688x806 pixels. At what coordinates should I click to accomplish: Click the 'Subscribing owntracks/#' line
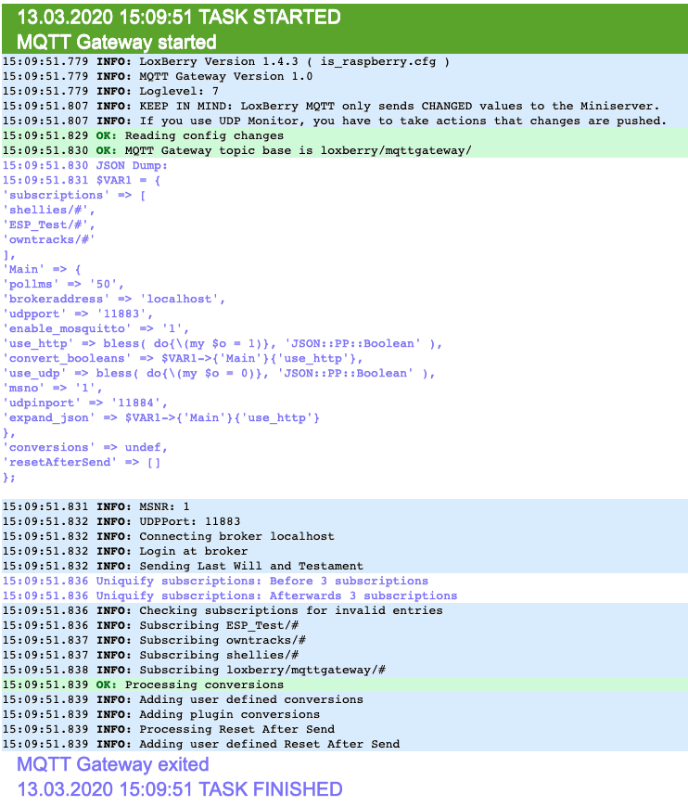tap(345, 641)
